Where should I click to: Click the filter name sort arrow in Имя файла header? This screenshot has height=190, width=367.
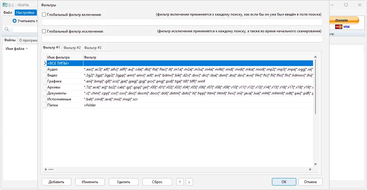[27, 48]
